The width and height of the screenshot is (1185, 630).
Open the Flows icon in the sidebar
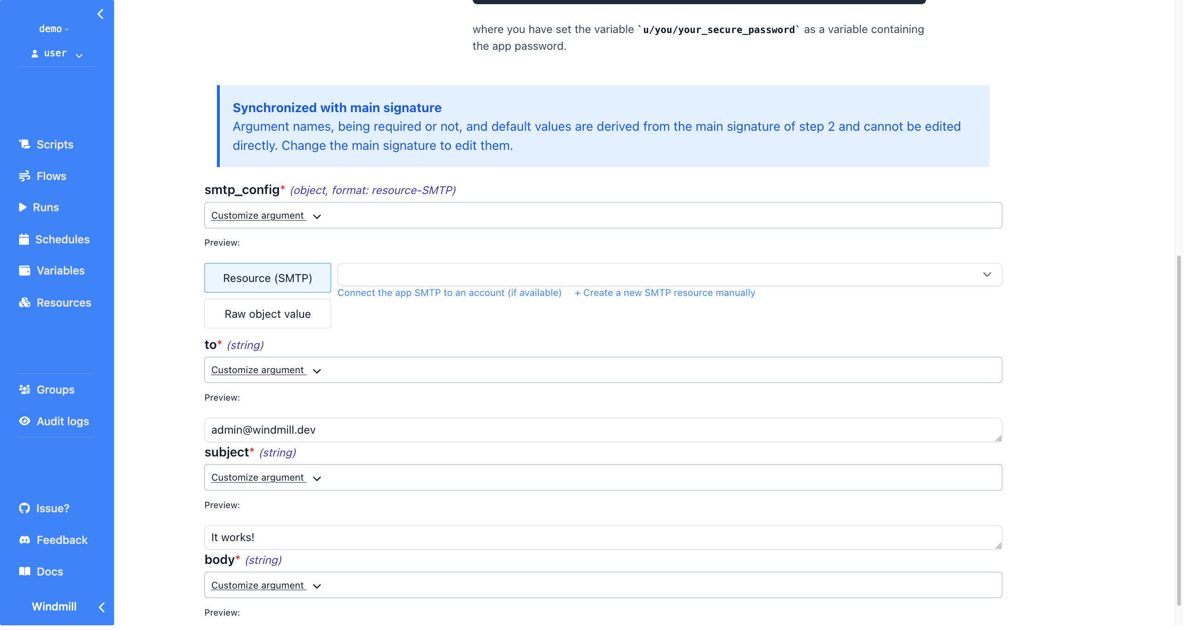pyautogui.click(x=25, y=176)
